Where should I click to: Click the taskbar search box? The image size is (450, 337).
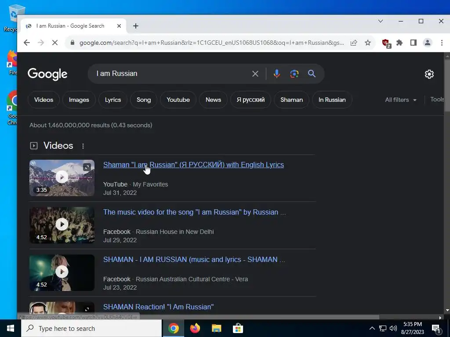click(91, 328)
